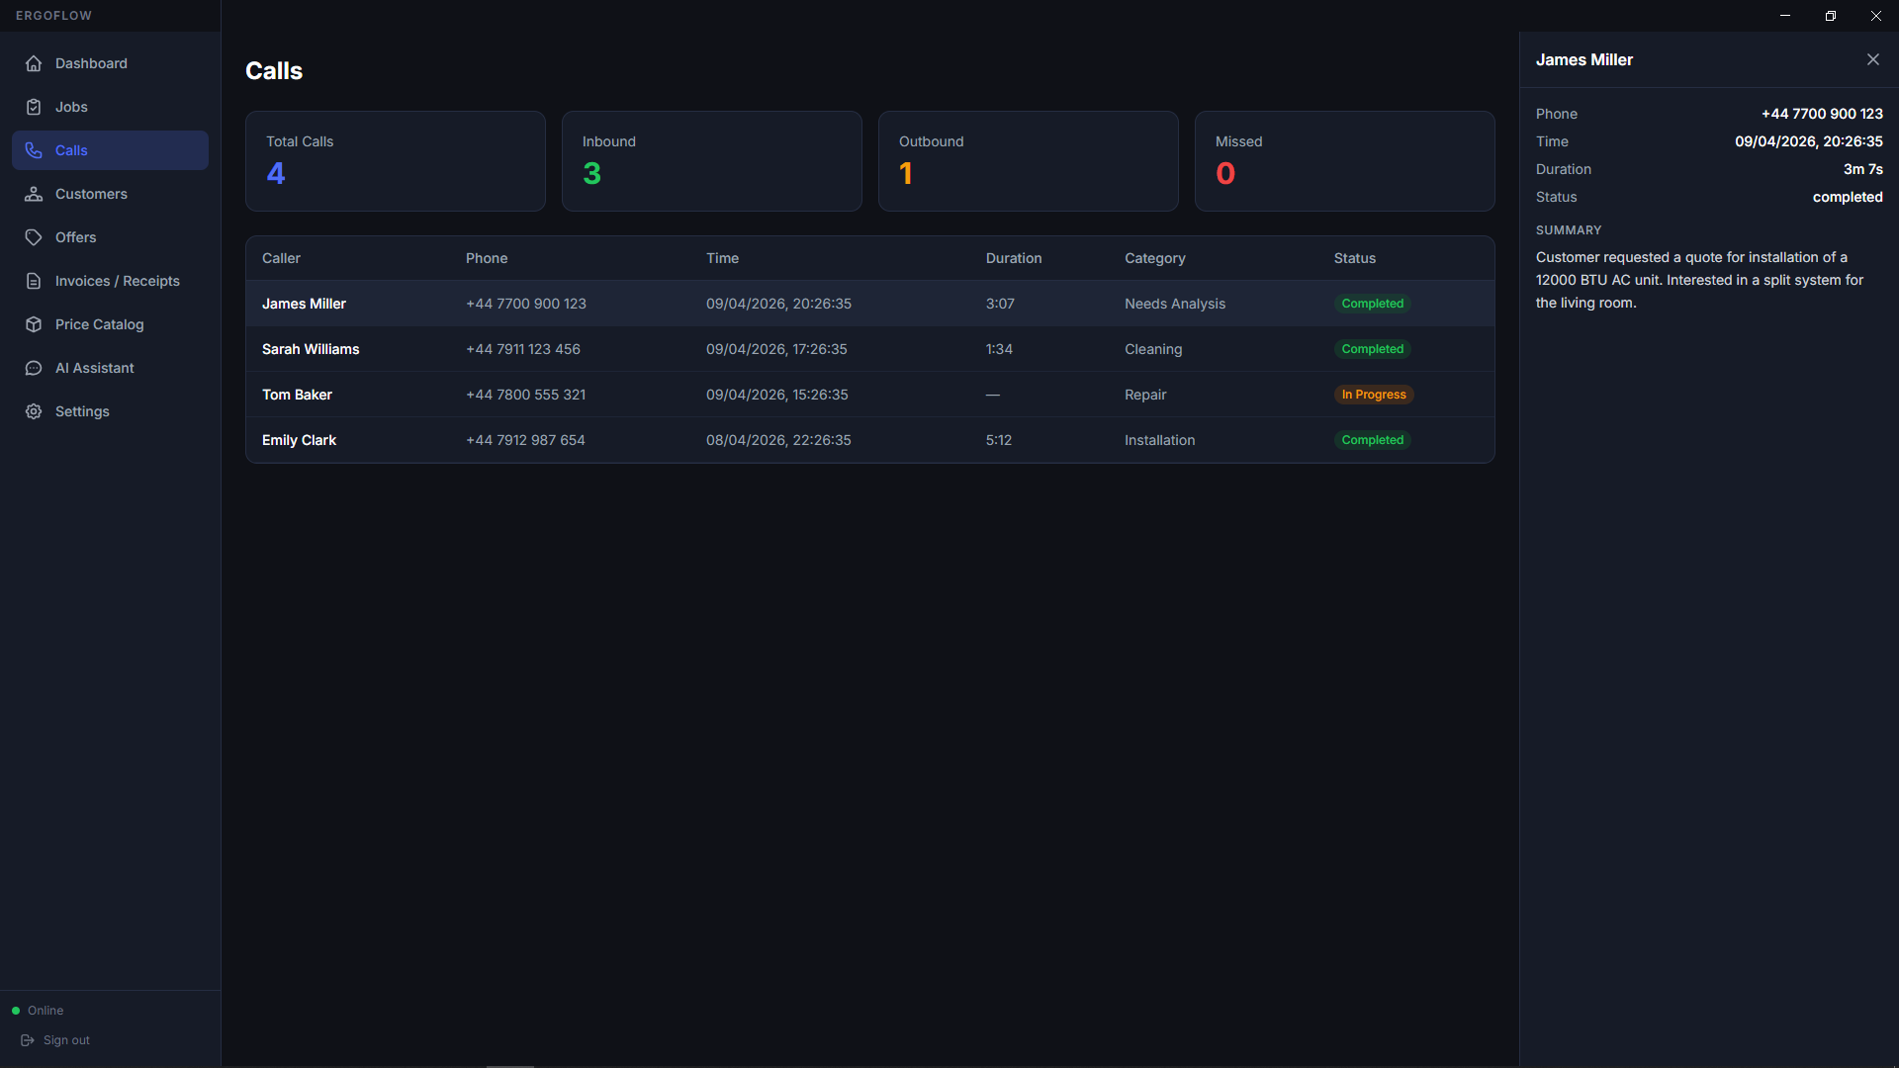Go to the Calls menu item
The height and width of the screenshot is (1068, 1899).
point(110,150)
